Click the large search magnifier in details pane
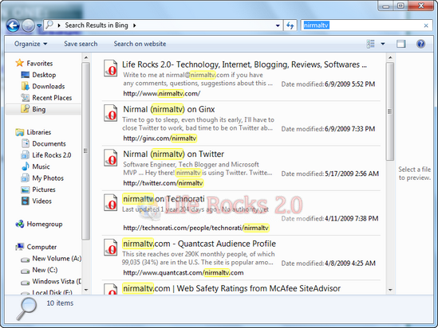438x328 pixels. pos(26,308)
